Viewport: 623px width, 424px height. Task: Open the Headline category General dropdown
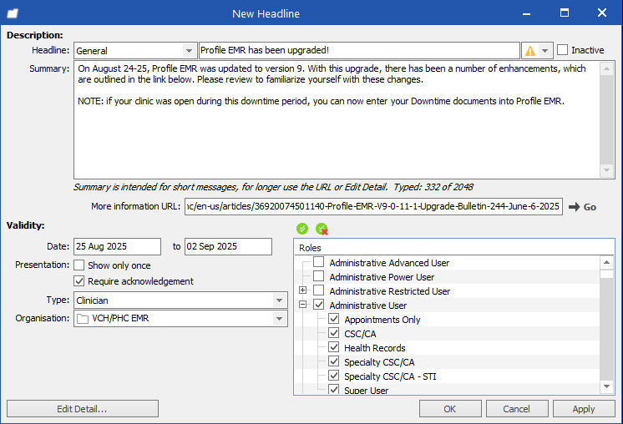189,51
